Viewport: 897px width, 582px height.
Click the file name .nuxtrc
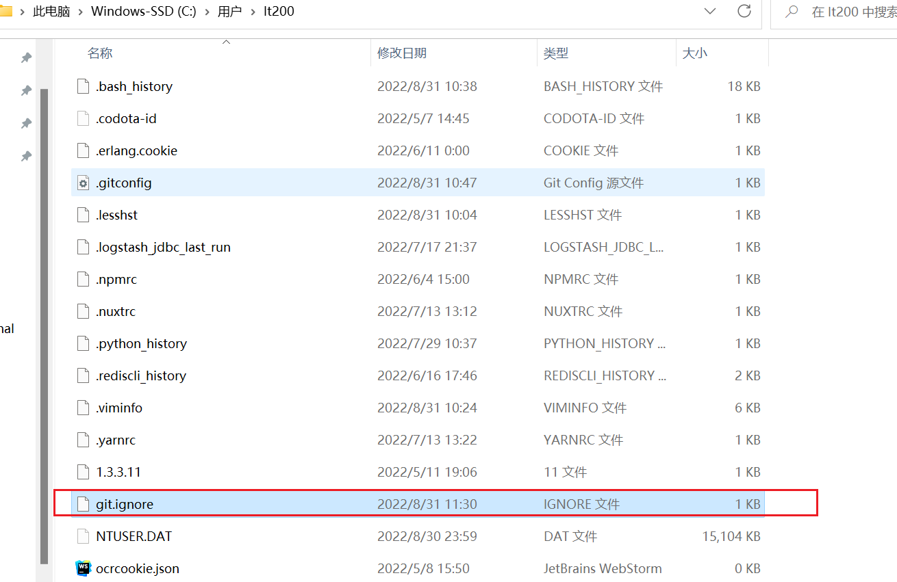[116, 312]
